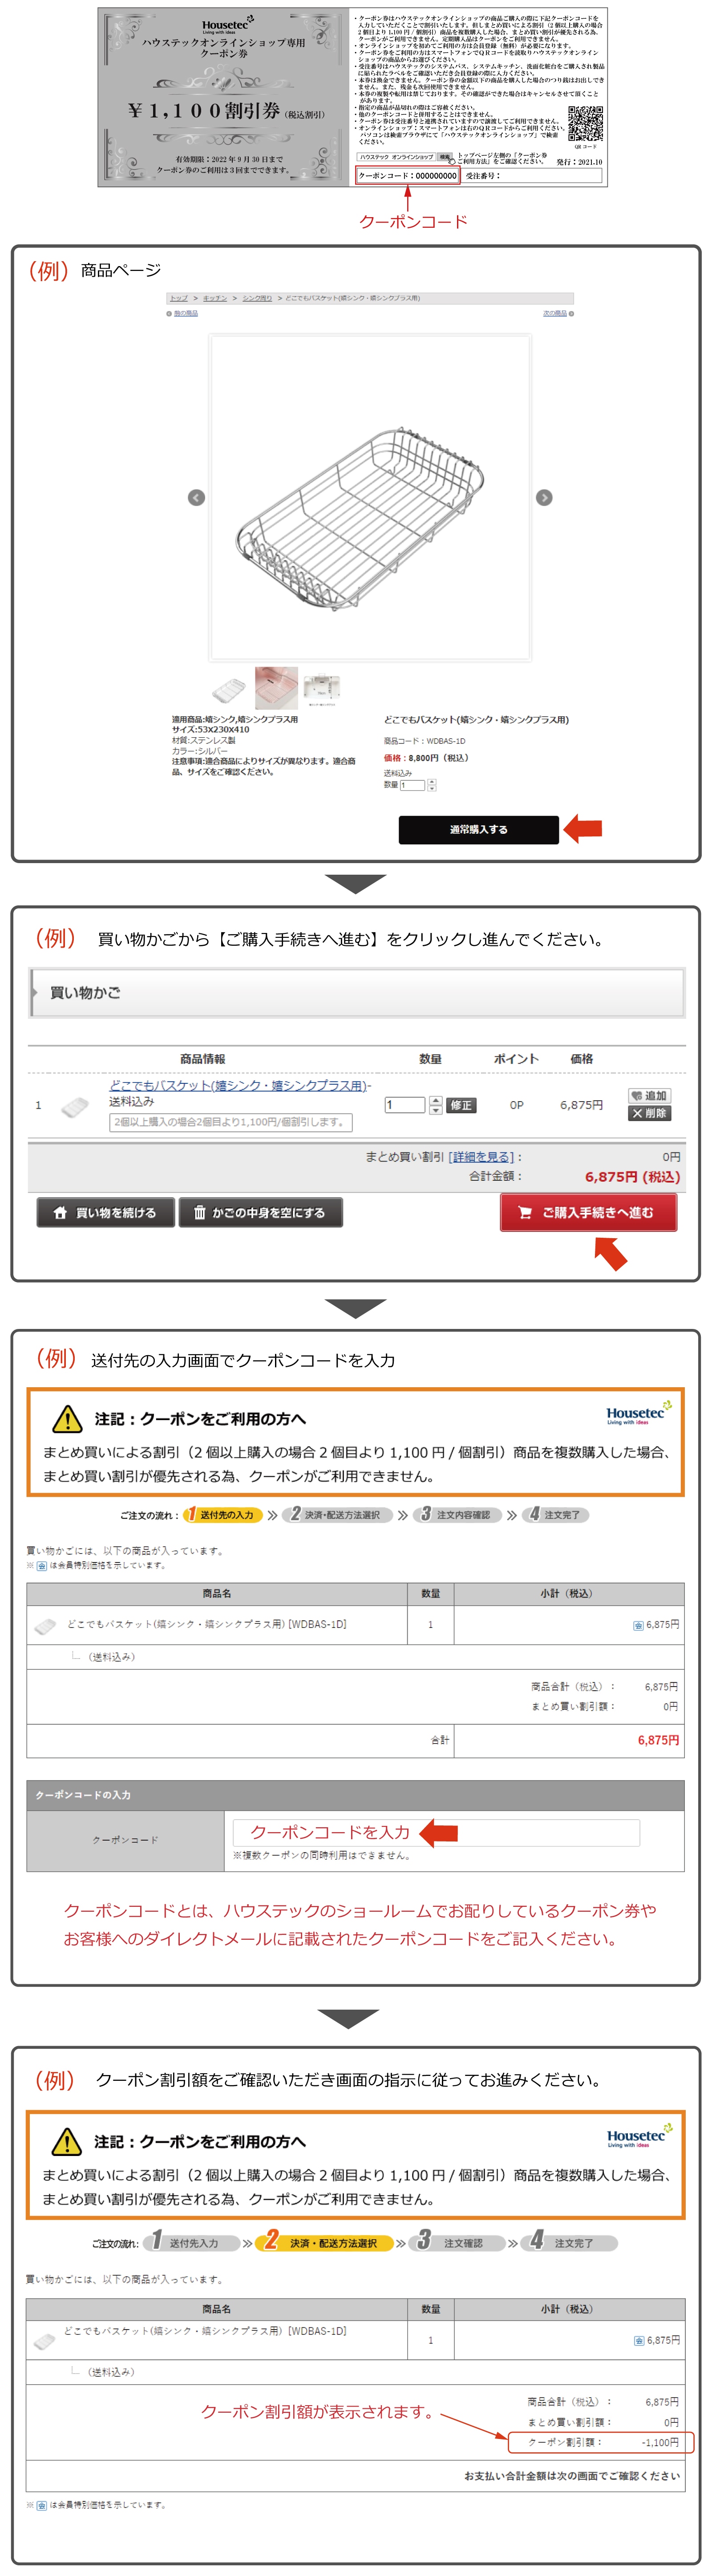Click the quantity stepper beside the product 数量 field
This screenshot has width=712, height=2576.
pyautogui.click(x=432, y=785)
